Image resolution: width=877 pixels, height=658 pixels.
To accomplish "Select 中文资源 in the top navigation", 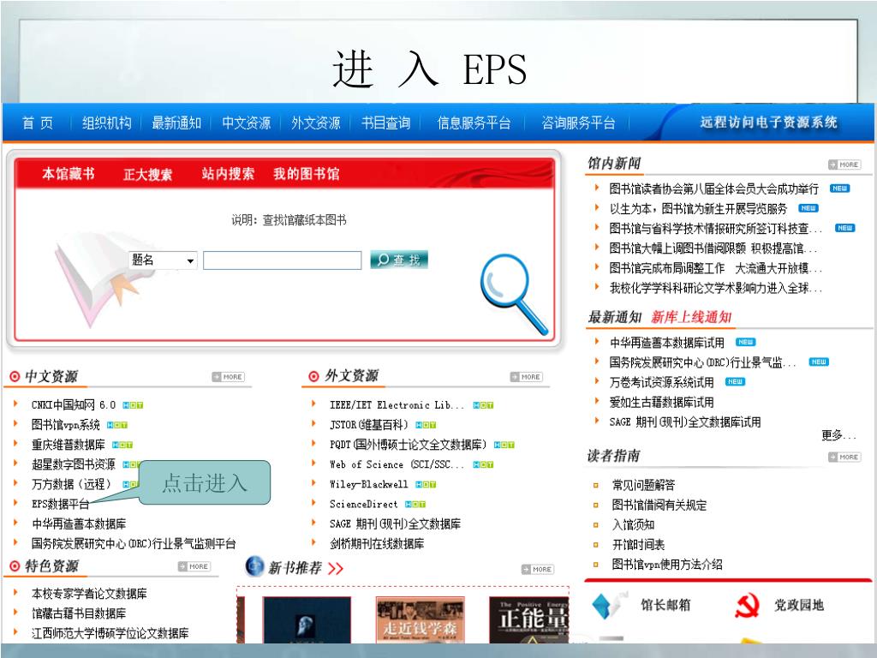I will click(x=246, y=123).
